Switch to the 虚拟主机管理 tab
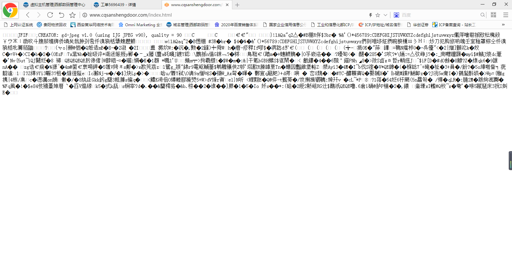512x257 pixels. pos(58,5)
